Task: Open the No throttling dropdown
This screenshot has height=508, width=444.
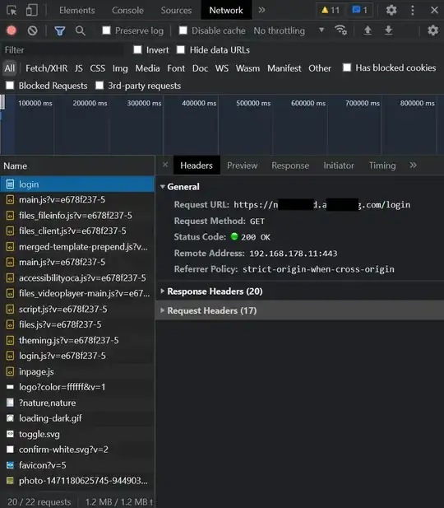Action: pyautogui.click(x=289, y=30)
